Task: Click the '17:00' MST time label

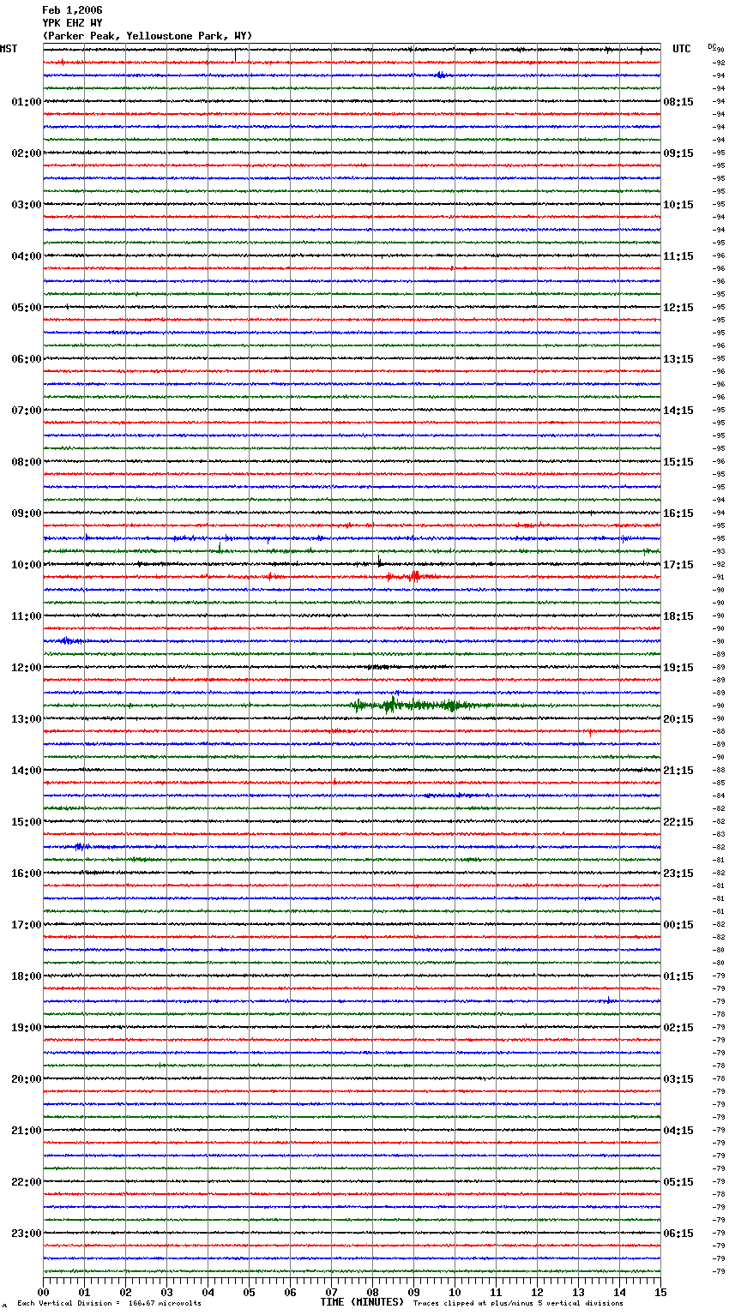Action: point(27,925)
